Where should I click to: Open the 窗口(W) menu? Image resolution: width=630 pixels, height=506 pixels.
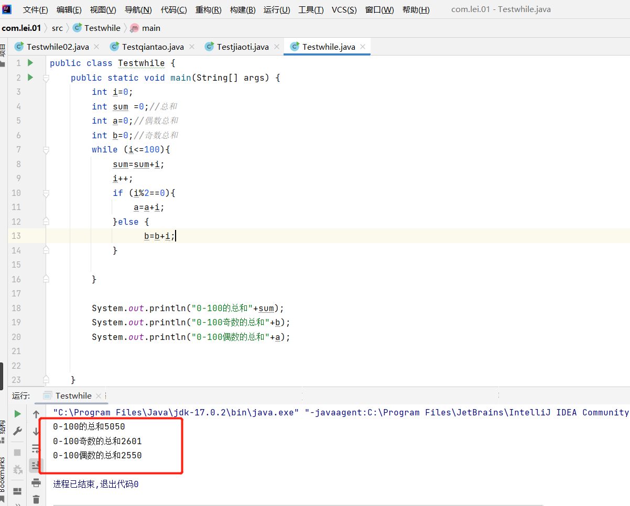point(380,10)
